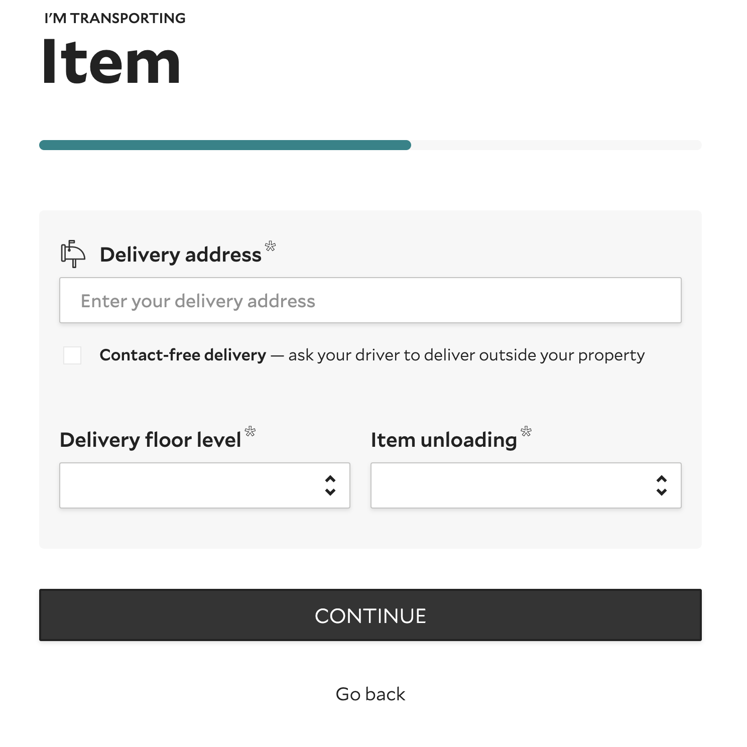
Task: Enable the Contact-free delivery checkbox
Action: 72,355
